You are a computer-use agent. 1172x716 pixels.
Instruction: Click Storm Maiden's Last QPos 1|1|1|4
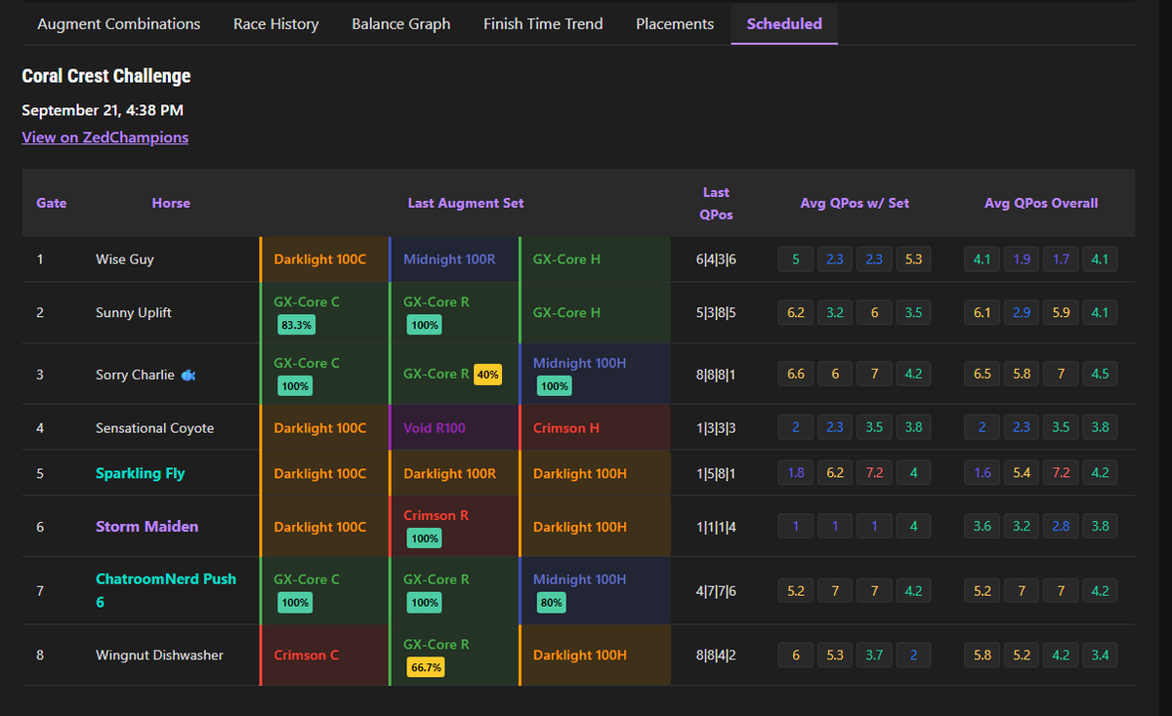point(716,526)
